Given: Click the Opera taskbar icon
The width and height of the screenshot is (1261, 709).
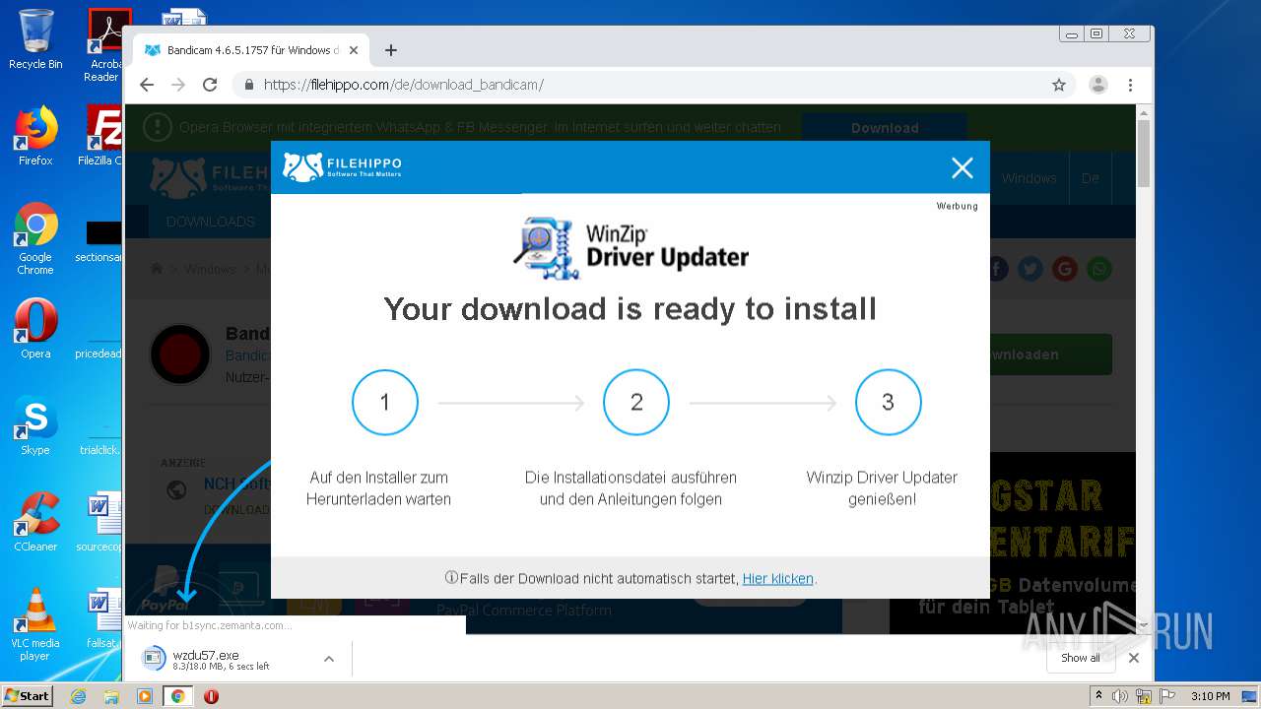Looking at the screenshot, I should (x=211, y=696).
